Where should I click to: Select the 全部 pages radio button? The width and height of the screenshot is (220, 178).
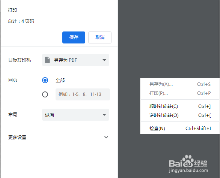click(x=45, y=80)
